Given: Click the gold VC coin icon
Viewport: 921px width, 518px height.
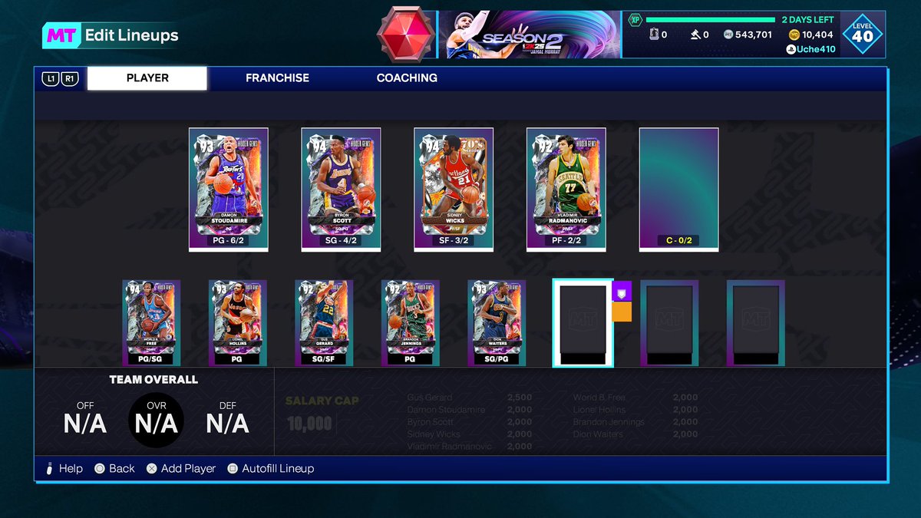Looking at the screenshot, I should click(793, 35).
